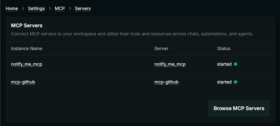The image size is (280, 126).
Task: Click the Instance Name column header
Action: click(27, 48)
